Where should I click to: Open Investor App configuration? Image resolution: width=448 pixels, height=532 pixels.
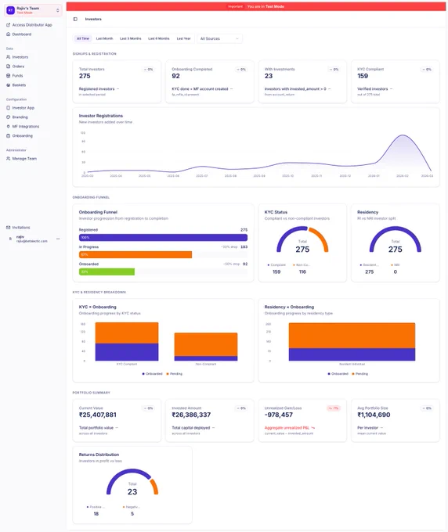point(23,108)
